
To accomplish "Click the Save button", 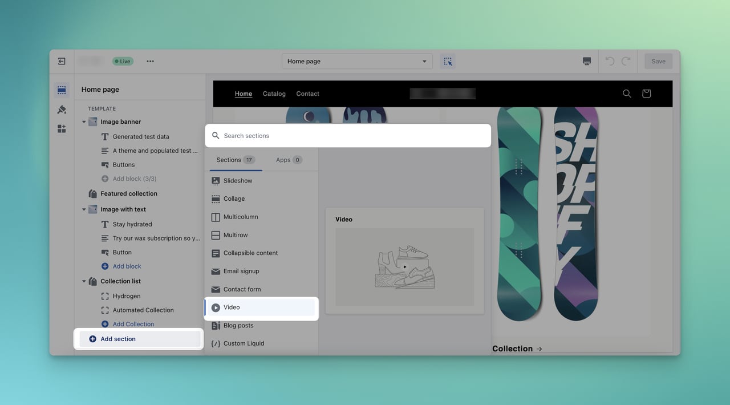I will (659, 61).
